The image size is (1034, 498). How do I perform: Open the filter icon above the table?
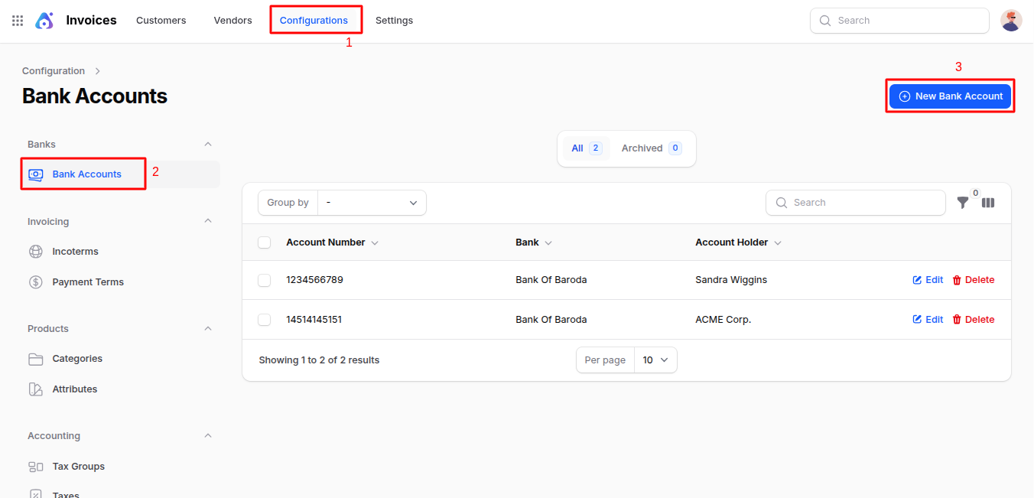pos(962,203)
